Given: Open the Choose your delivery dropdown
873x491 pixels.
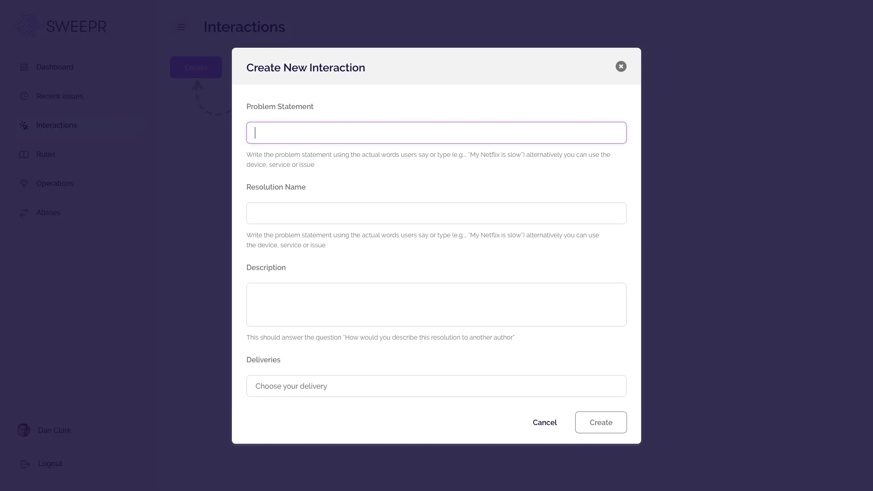Looking at the screenshot, I should (x=436, y=386).
